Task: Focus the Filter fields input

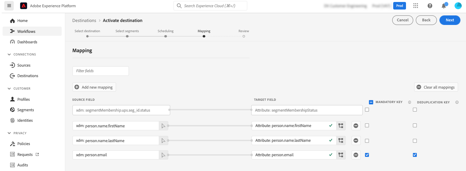Action: click(101, 71)
